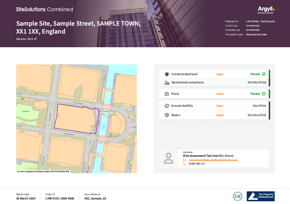The image size is (290, 204).
Task: Click the author profile avatar icon
Action: 169,158
